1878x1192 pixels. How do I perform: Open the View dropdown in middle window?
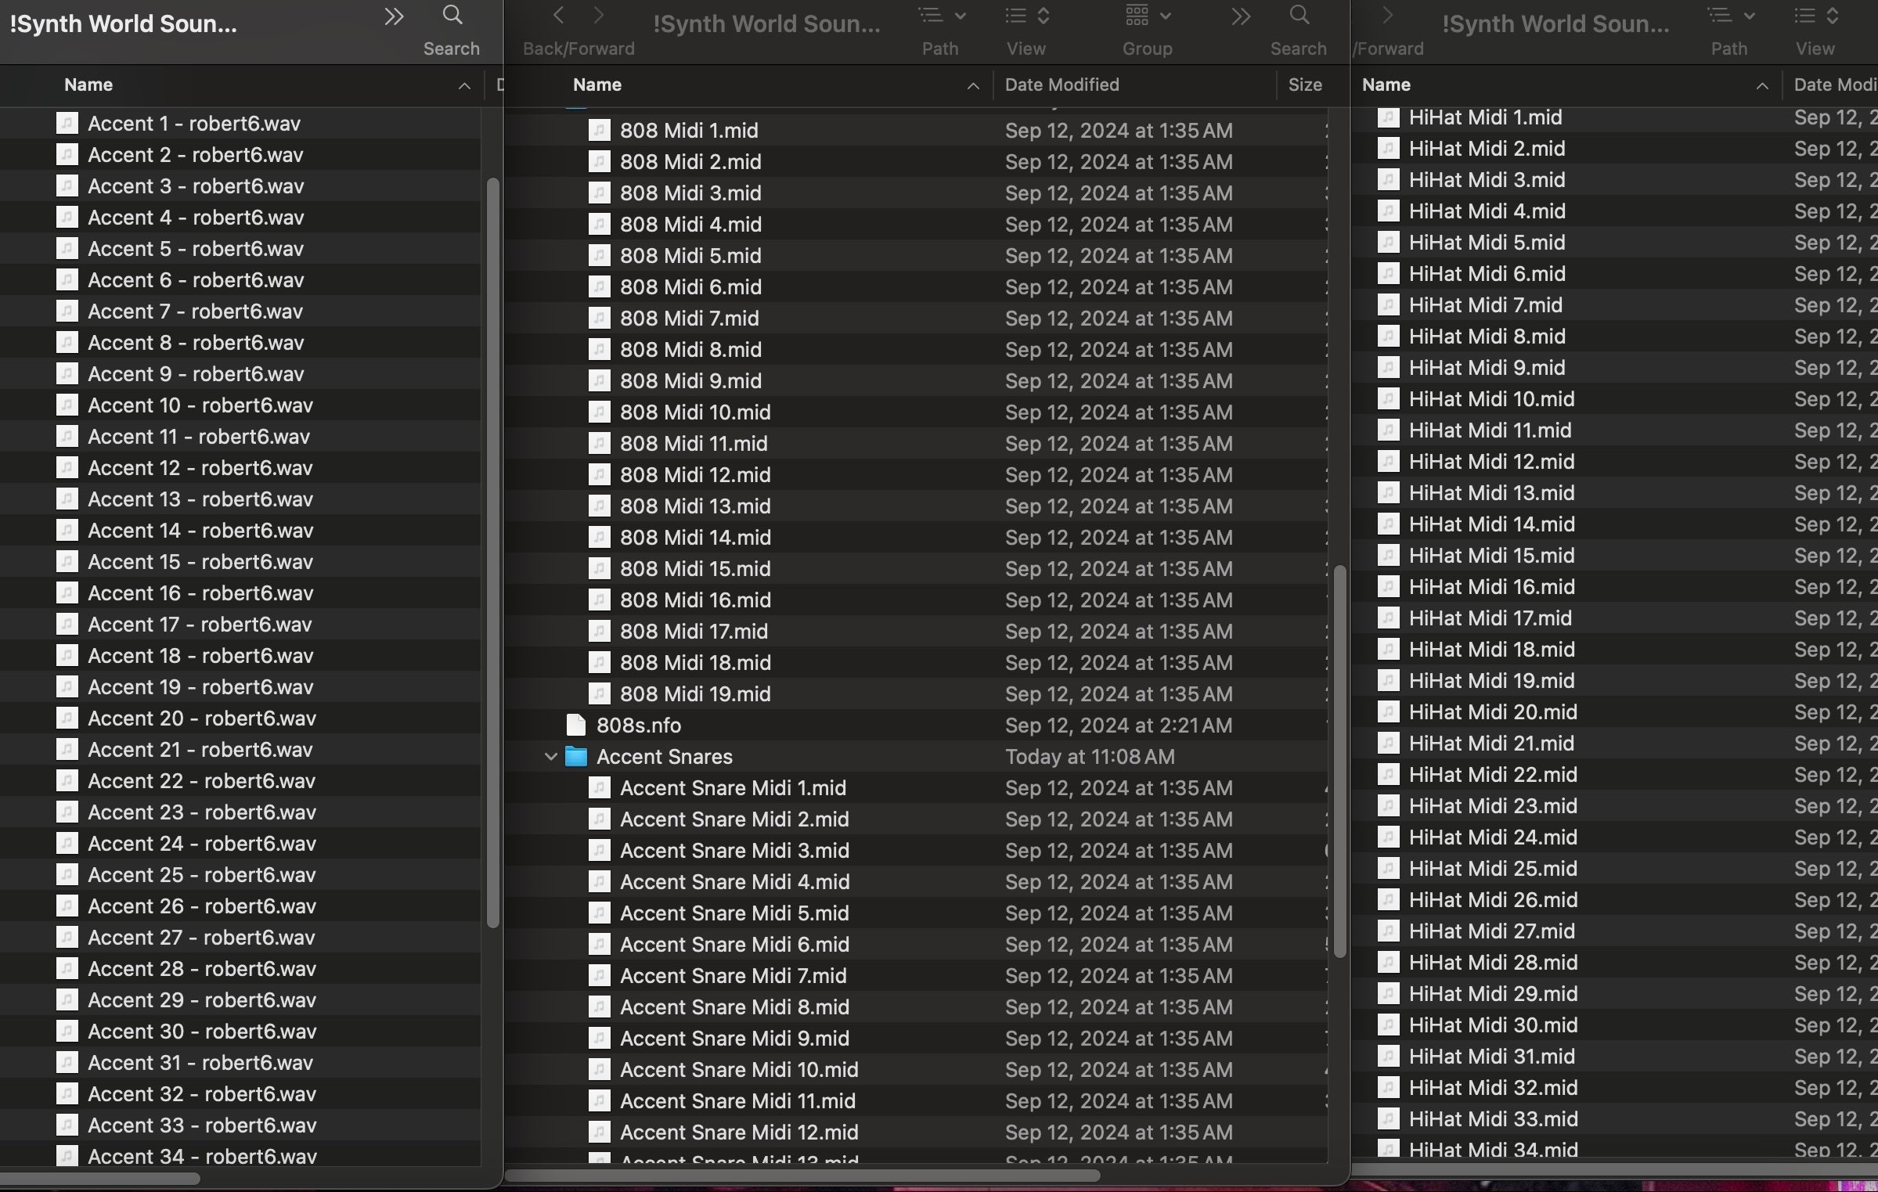(x=1026, y=16)
